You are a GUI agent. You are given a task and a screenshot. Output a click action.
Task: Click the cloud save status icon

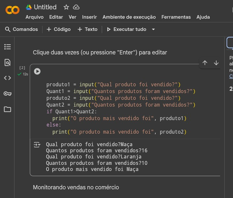(76, 7)
